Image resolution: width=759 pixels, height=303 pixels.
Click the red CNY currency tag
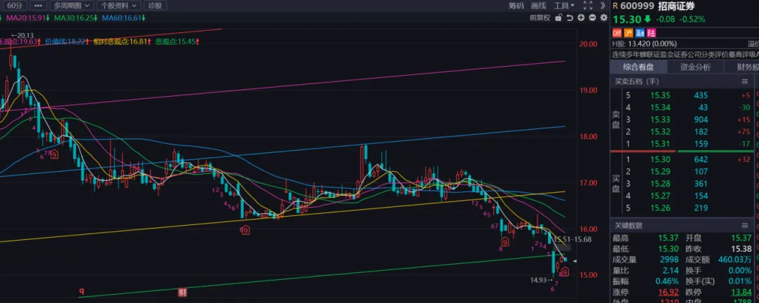pos(617,33)
